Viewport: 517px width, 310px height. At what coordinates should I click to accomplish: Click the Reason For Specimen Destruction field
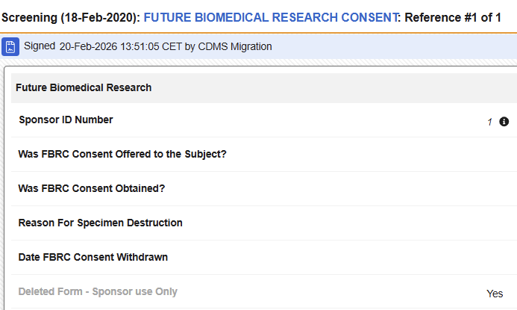(x=264, y=223)
